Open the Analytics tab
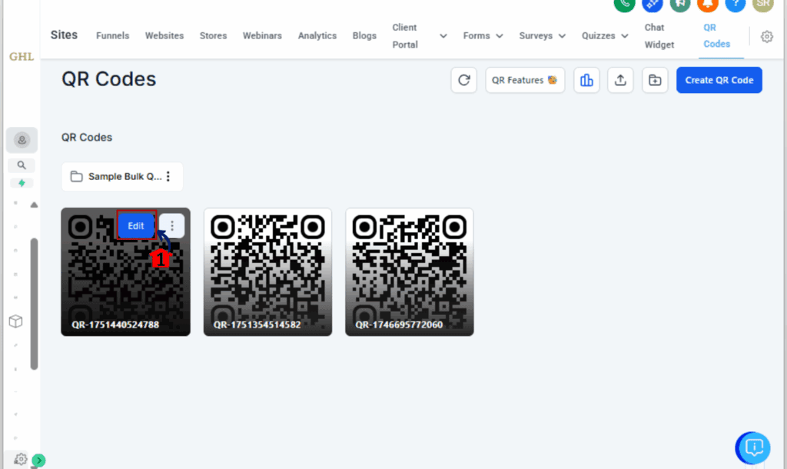 pyautogui.click(x=317, y=35)
